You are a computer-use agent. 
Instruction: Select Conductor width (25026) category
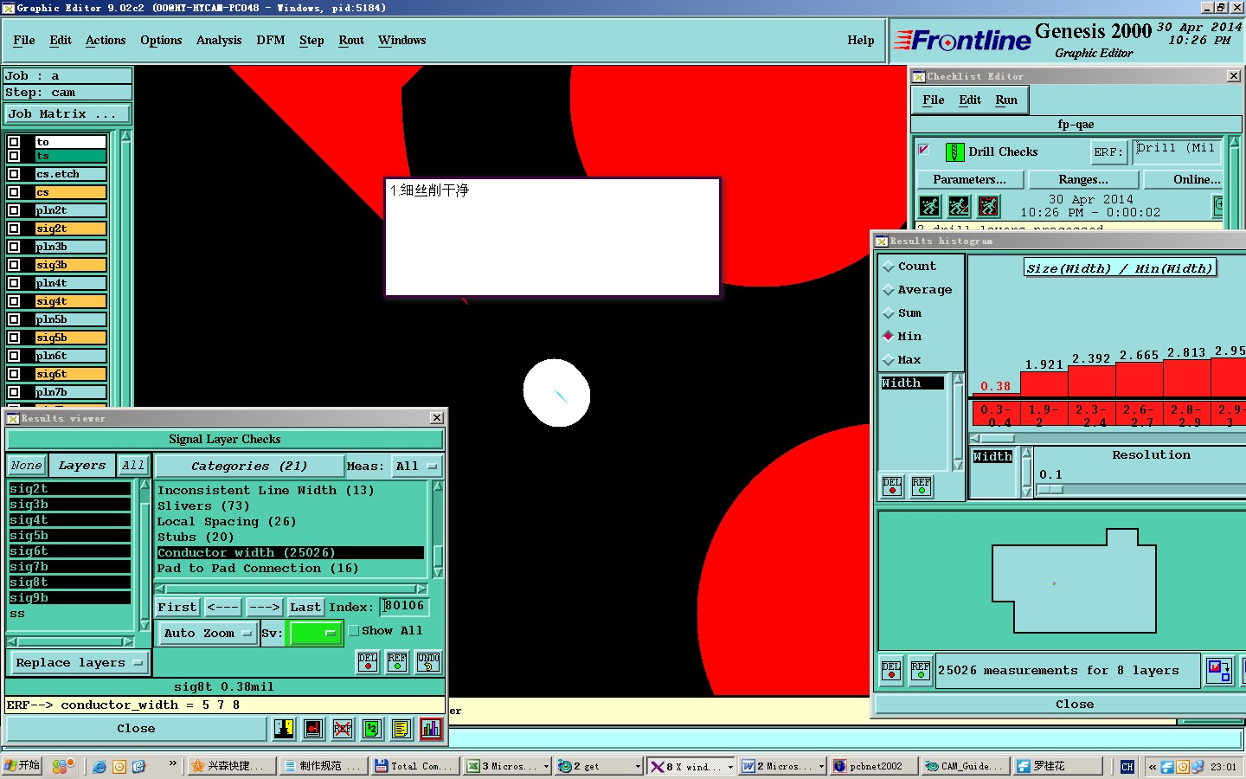click(x=290, y=553)
